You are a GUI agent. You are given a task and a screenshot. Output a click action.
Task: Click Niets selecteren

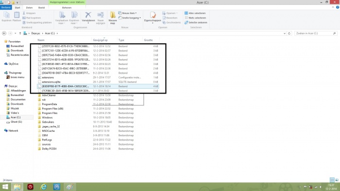pyautogui.click(x=195, y=18)
